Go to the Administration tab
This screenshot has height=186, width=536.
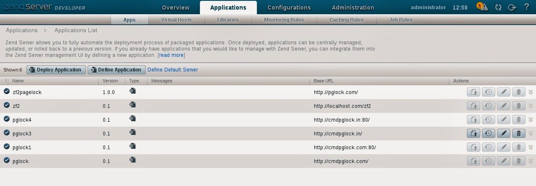pos(353,8)
